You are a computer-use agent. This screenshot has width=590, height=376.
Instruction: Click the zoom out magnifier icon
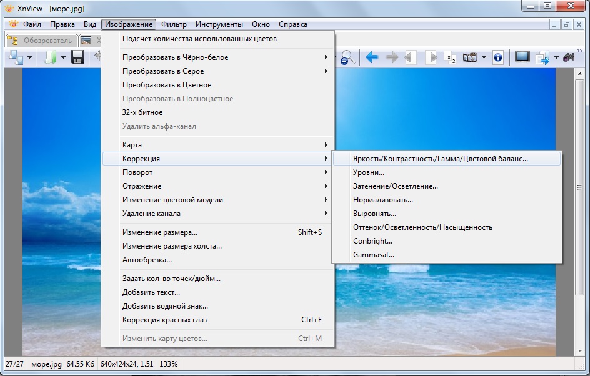(347, 57)
